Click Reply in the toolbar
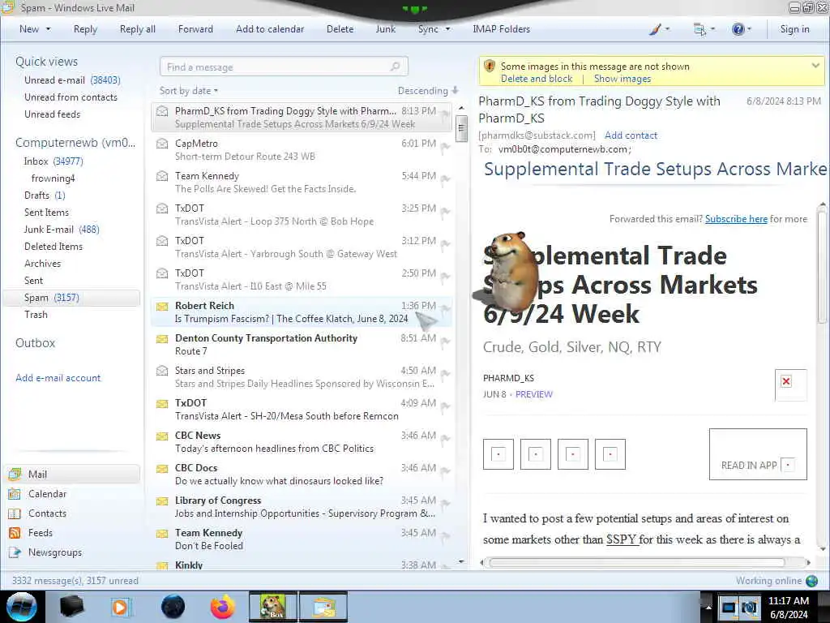The image size is (830, 623). click(x=85, y=30)
